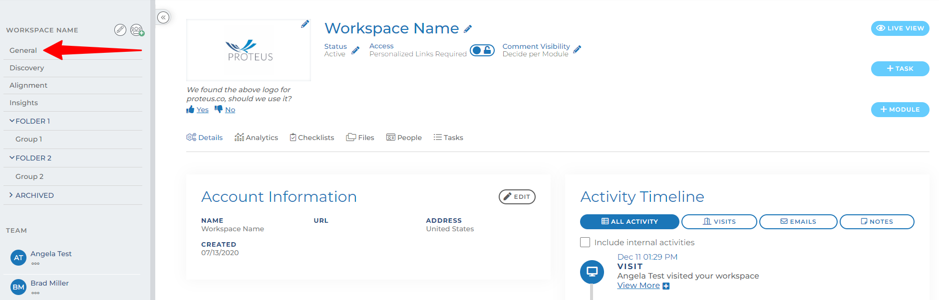Click the Angela Test team name

tap(51, 254)
